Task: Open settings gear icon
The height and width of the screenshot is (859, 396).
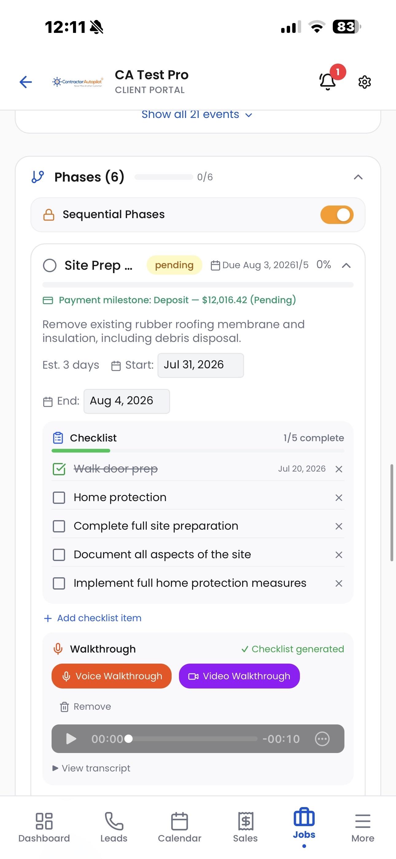Action: 364,82
